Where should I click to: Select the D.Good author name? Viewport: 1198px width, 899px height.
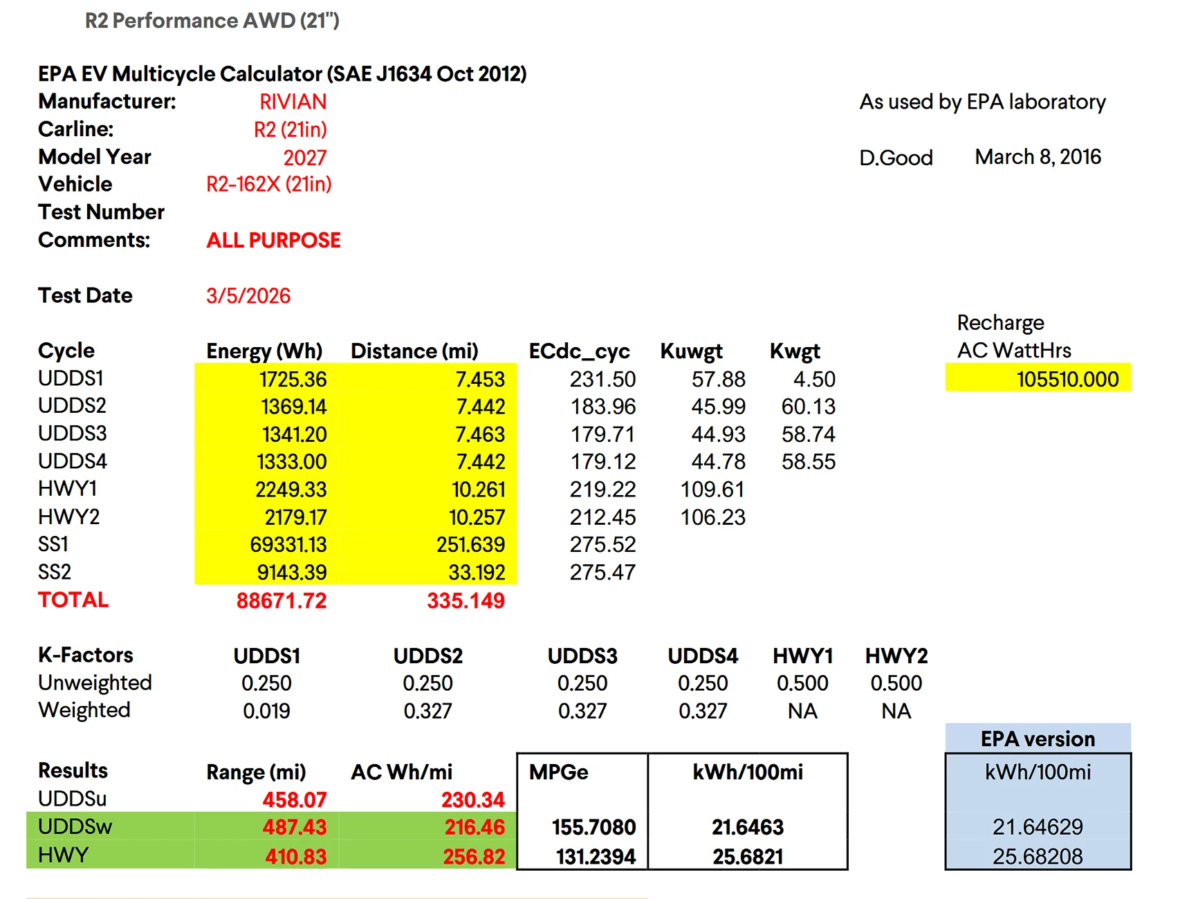click(x=896, y=158)
